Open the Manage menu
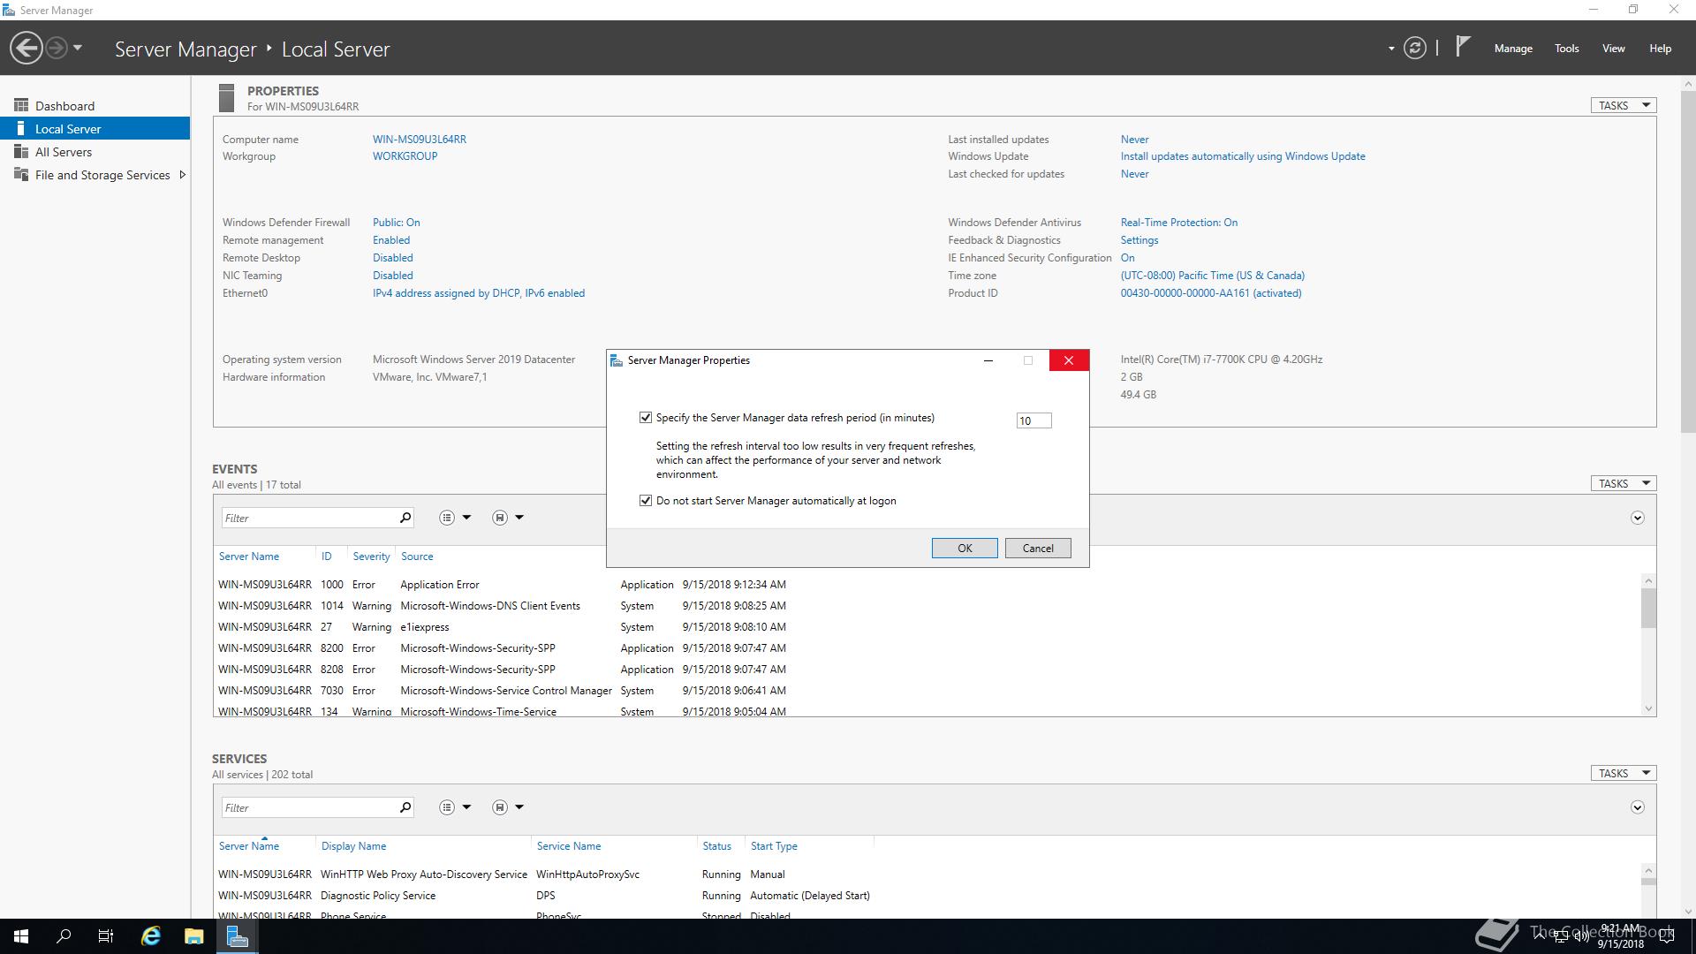Viewport: 1696px width, 954px height. click(x=1513, y=49)
